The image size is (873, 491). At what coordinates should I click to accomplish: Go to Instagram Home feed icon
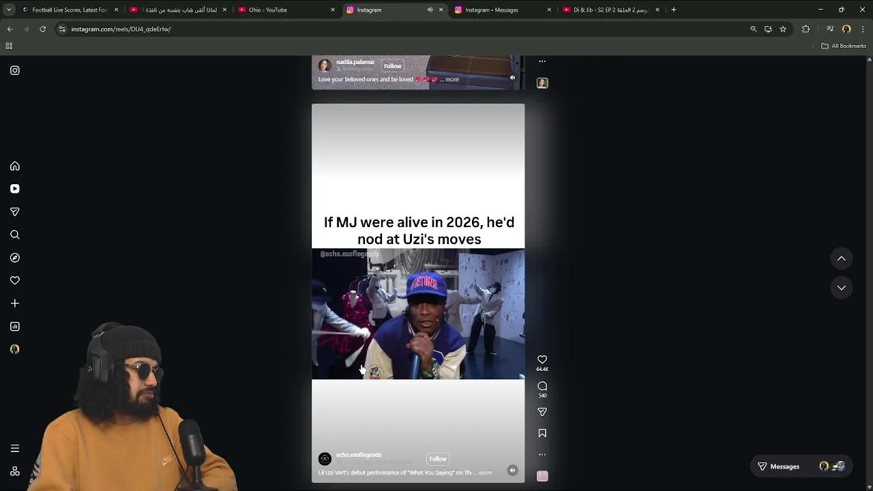15,166
